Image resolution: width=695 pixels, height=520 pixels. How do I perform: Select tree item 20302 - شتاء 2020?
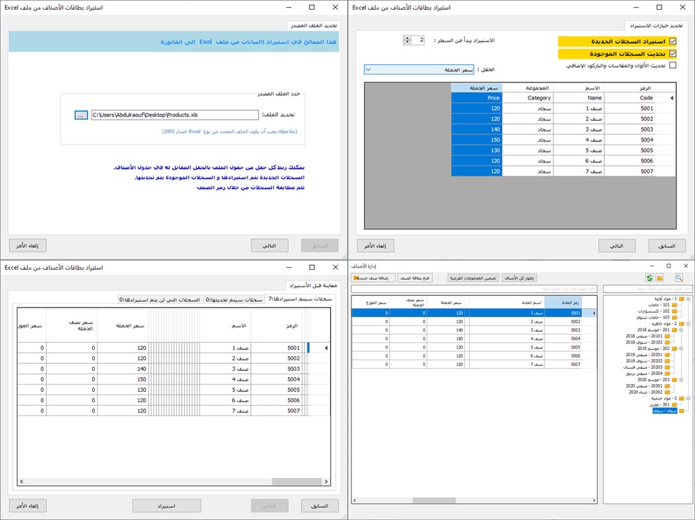coord(646,392)
